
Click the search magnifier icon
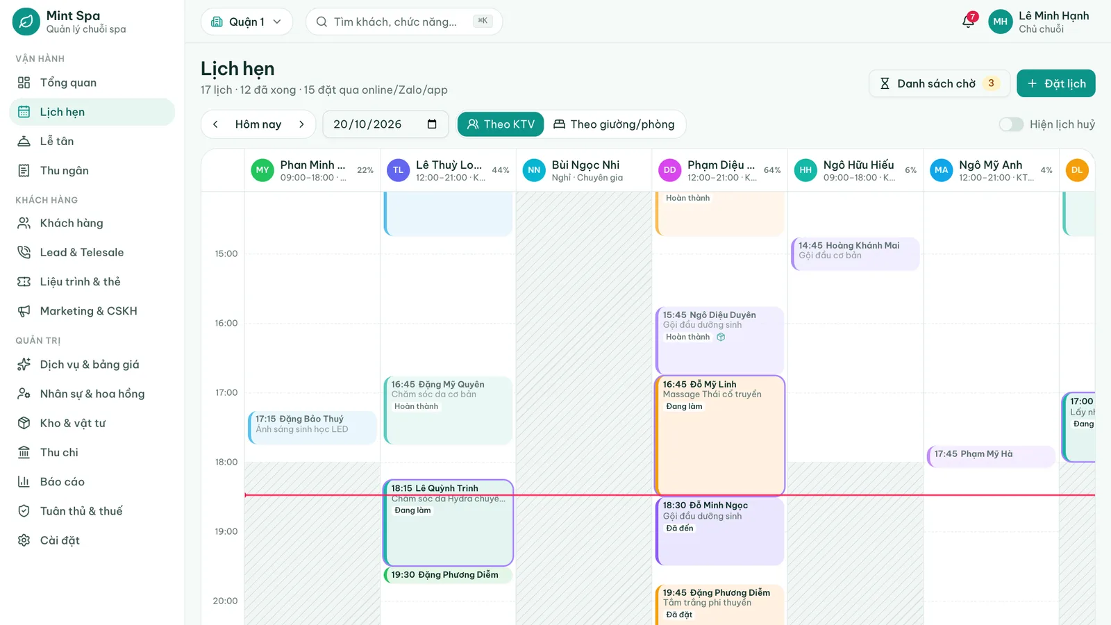(x=321, y=22)
